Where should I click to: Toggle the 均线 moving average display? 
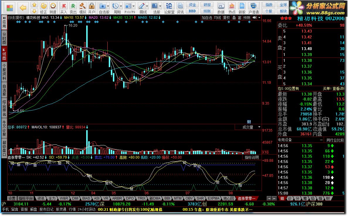coord(218,18)
